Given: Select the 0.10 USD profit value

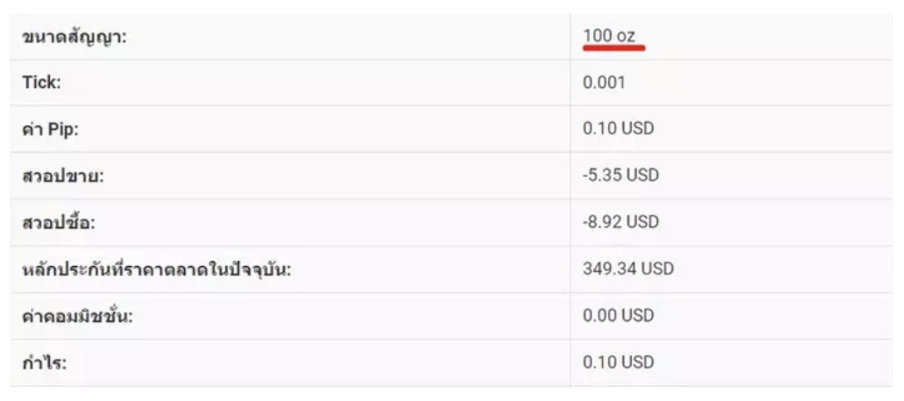Looking at the screenshot, I should click(618, 362).
